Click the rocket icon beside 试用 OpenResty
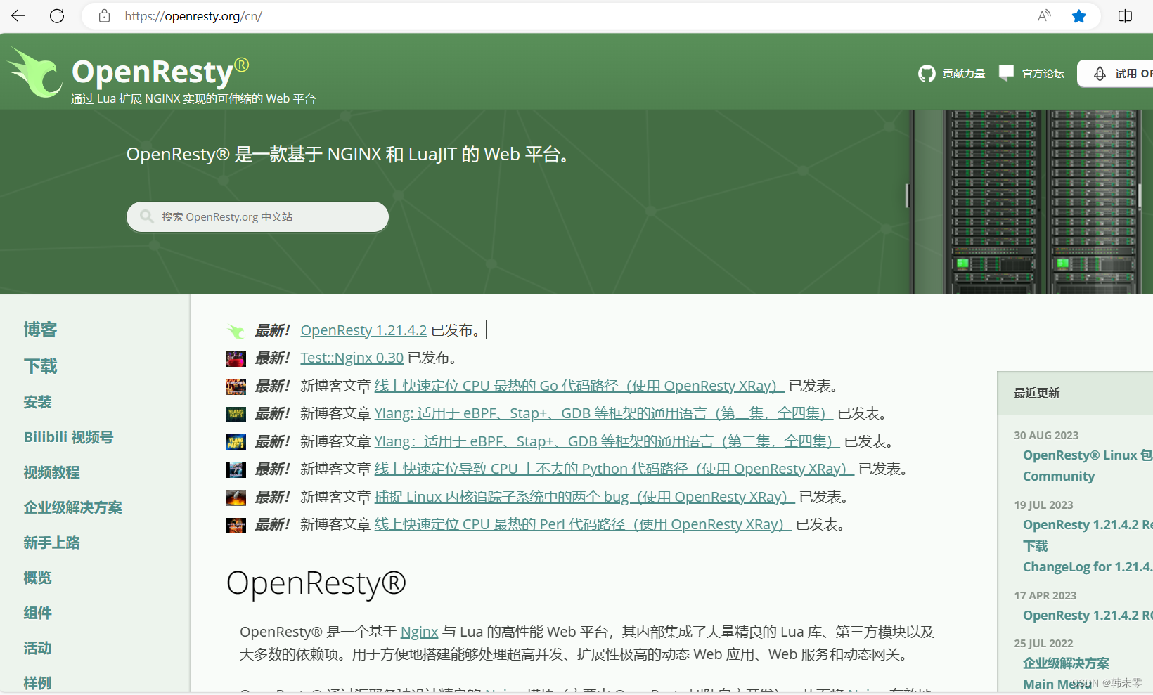1153x695 pixels. tap(1100, 73)
